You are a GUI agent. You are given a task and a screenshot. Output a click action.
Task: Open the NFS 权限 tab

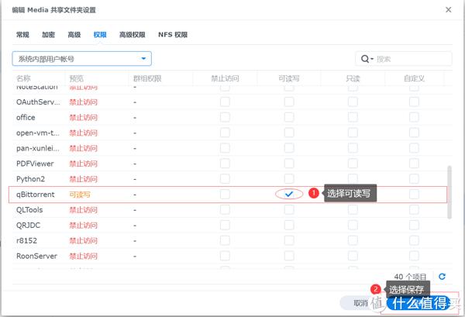coord(173,35)
